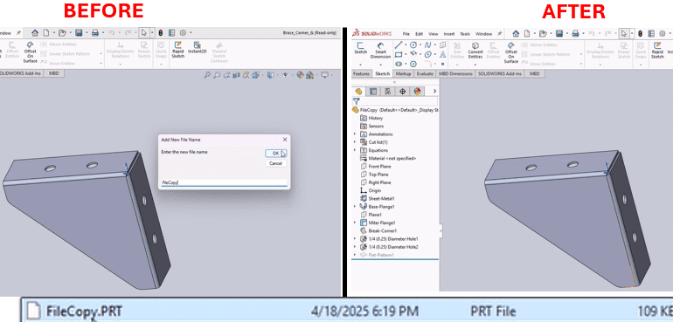Open View Settings monitor icon in BEFORE viewport
673x322 pixels.
point(324,75)
